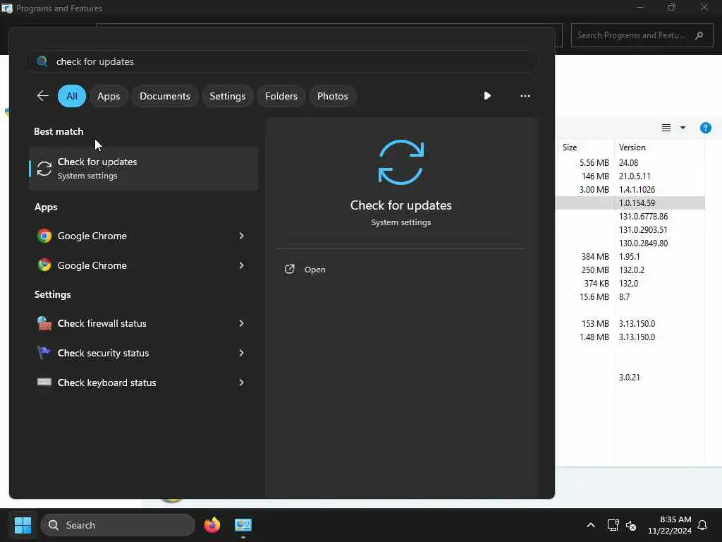Viewport: 722px width, 542px height.
Task: Open the taskbar clock and date
Action: [669, 525]
